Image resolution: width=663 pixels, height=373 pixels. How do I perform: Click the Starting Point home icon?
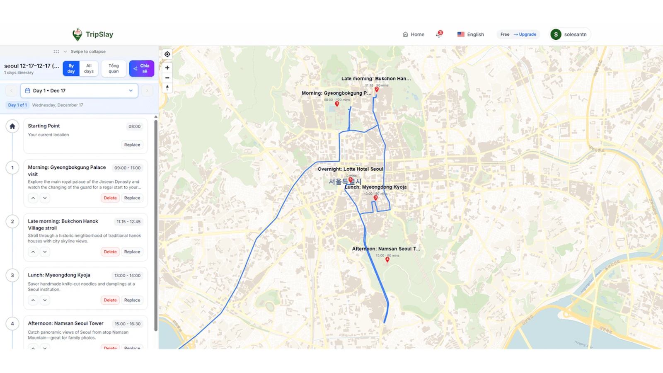(x=12, y=126)
